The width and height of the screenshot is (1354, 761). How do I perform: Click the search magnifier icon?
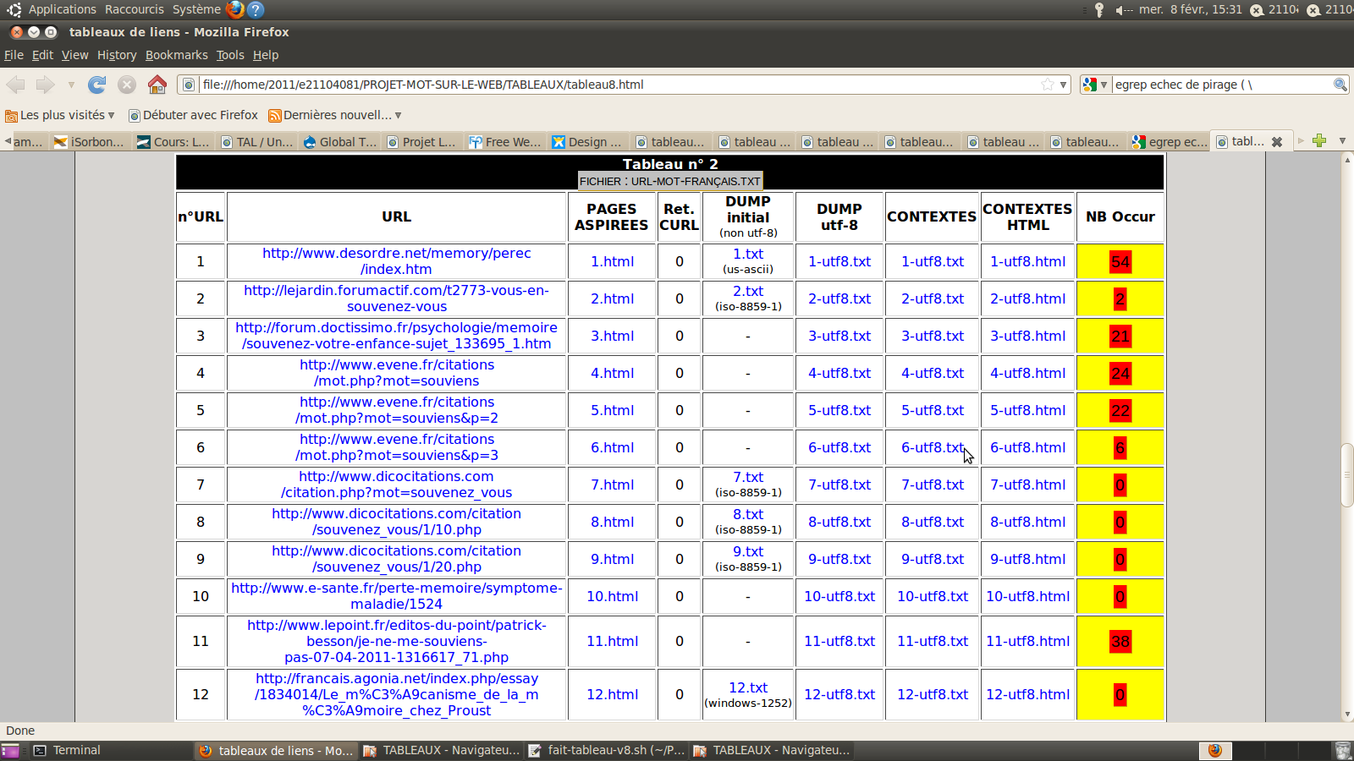click(1340, 85)
